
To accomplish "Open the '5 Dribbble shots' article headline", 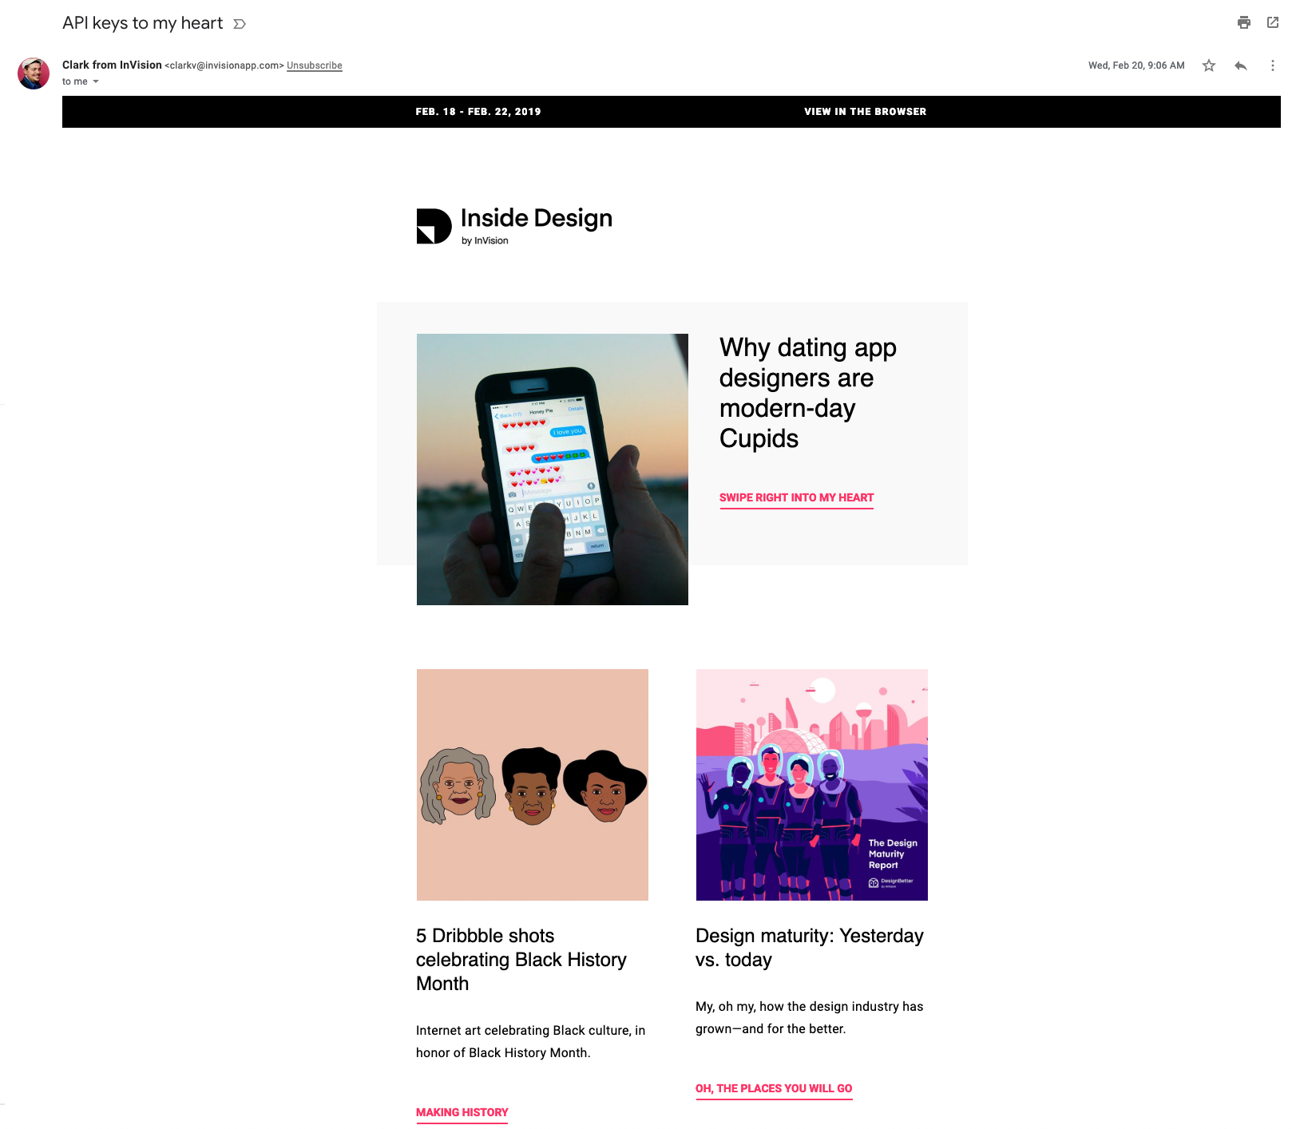I will 521,960.
